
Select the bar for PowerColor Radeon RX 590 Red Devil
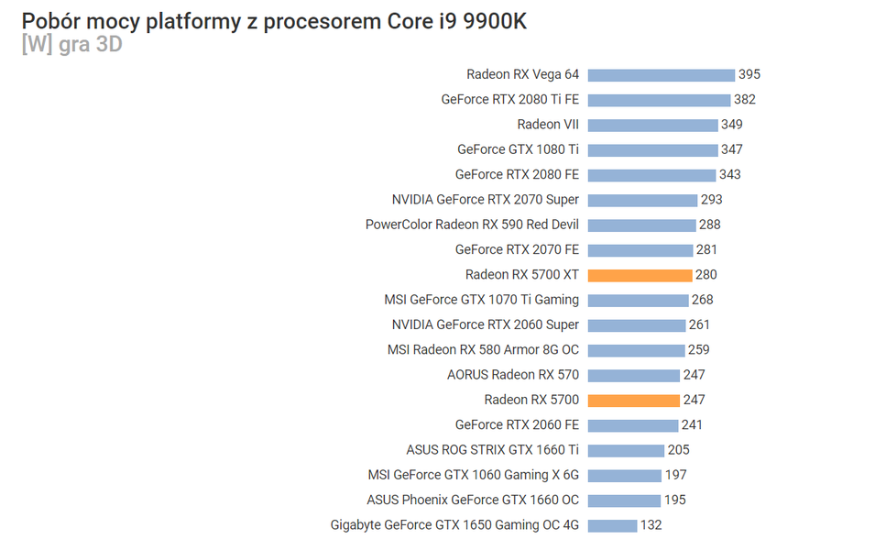pos(641,225)
